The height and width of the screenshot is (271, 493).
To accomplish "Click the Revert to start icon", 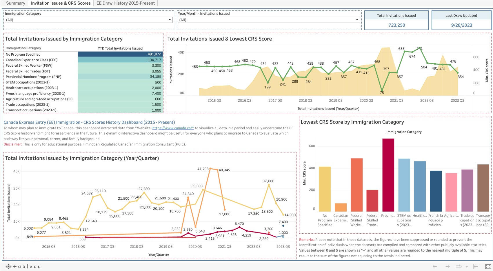I will [475, 266].
